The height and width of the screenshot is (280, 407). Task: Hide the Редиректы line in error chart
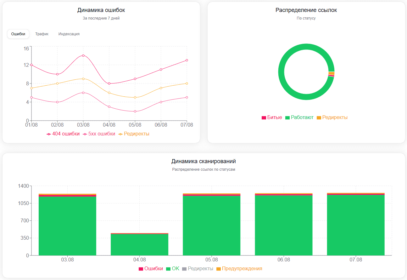134,134
